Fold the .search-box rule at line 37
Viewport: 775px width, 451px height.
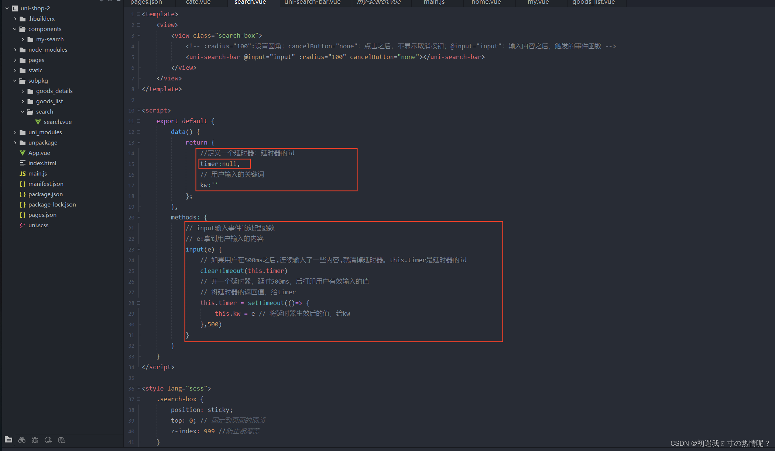[139, 399]
